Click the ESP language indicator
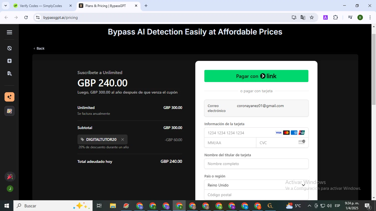The width and height of the screenshot is (376, 211). click(337, 206)
